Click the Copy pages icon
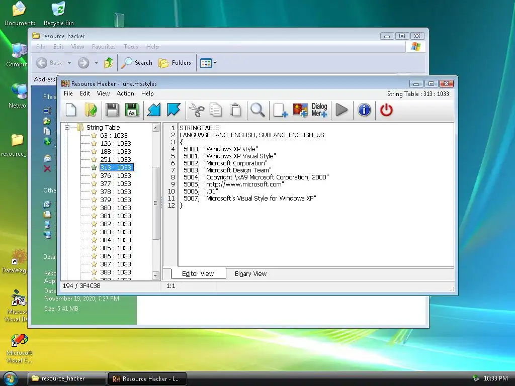515x386 pixels. [x=215, y=110]
